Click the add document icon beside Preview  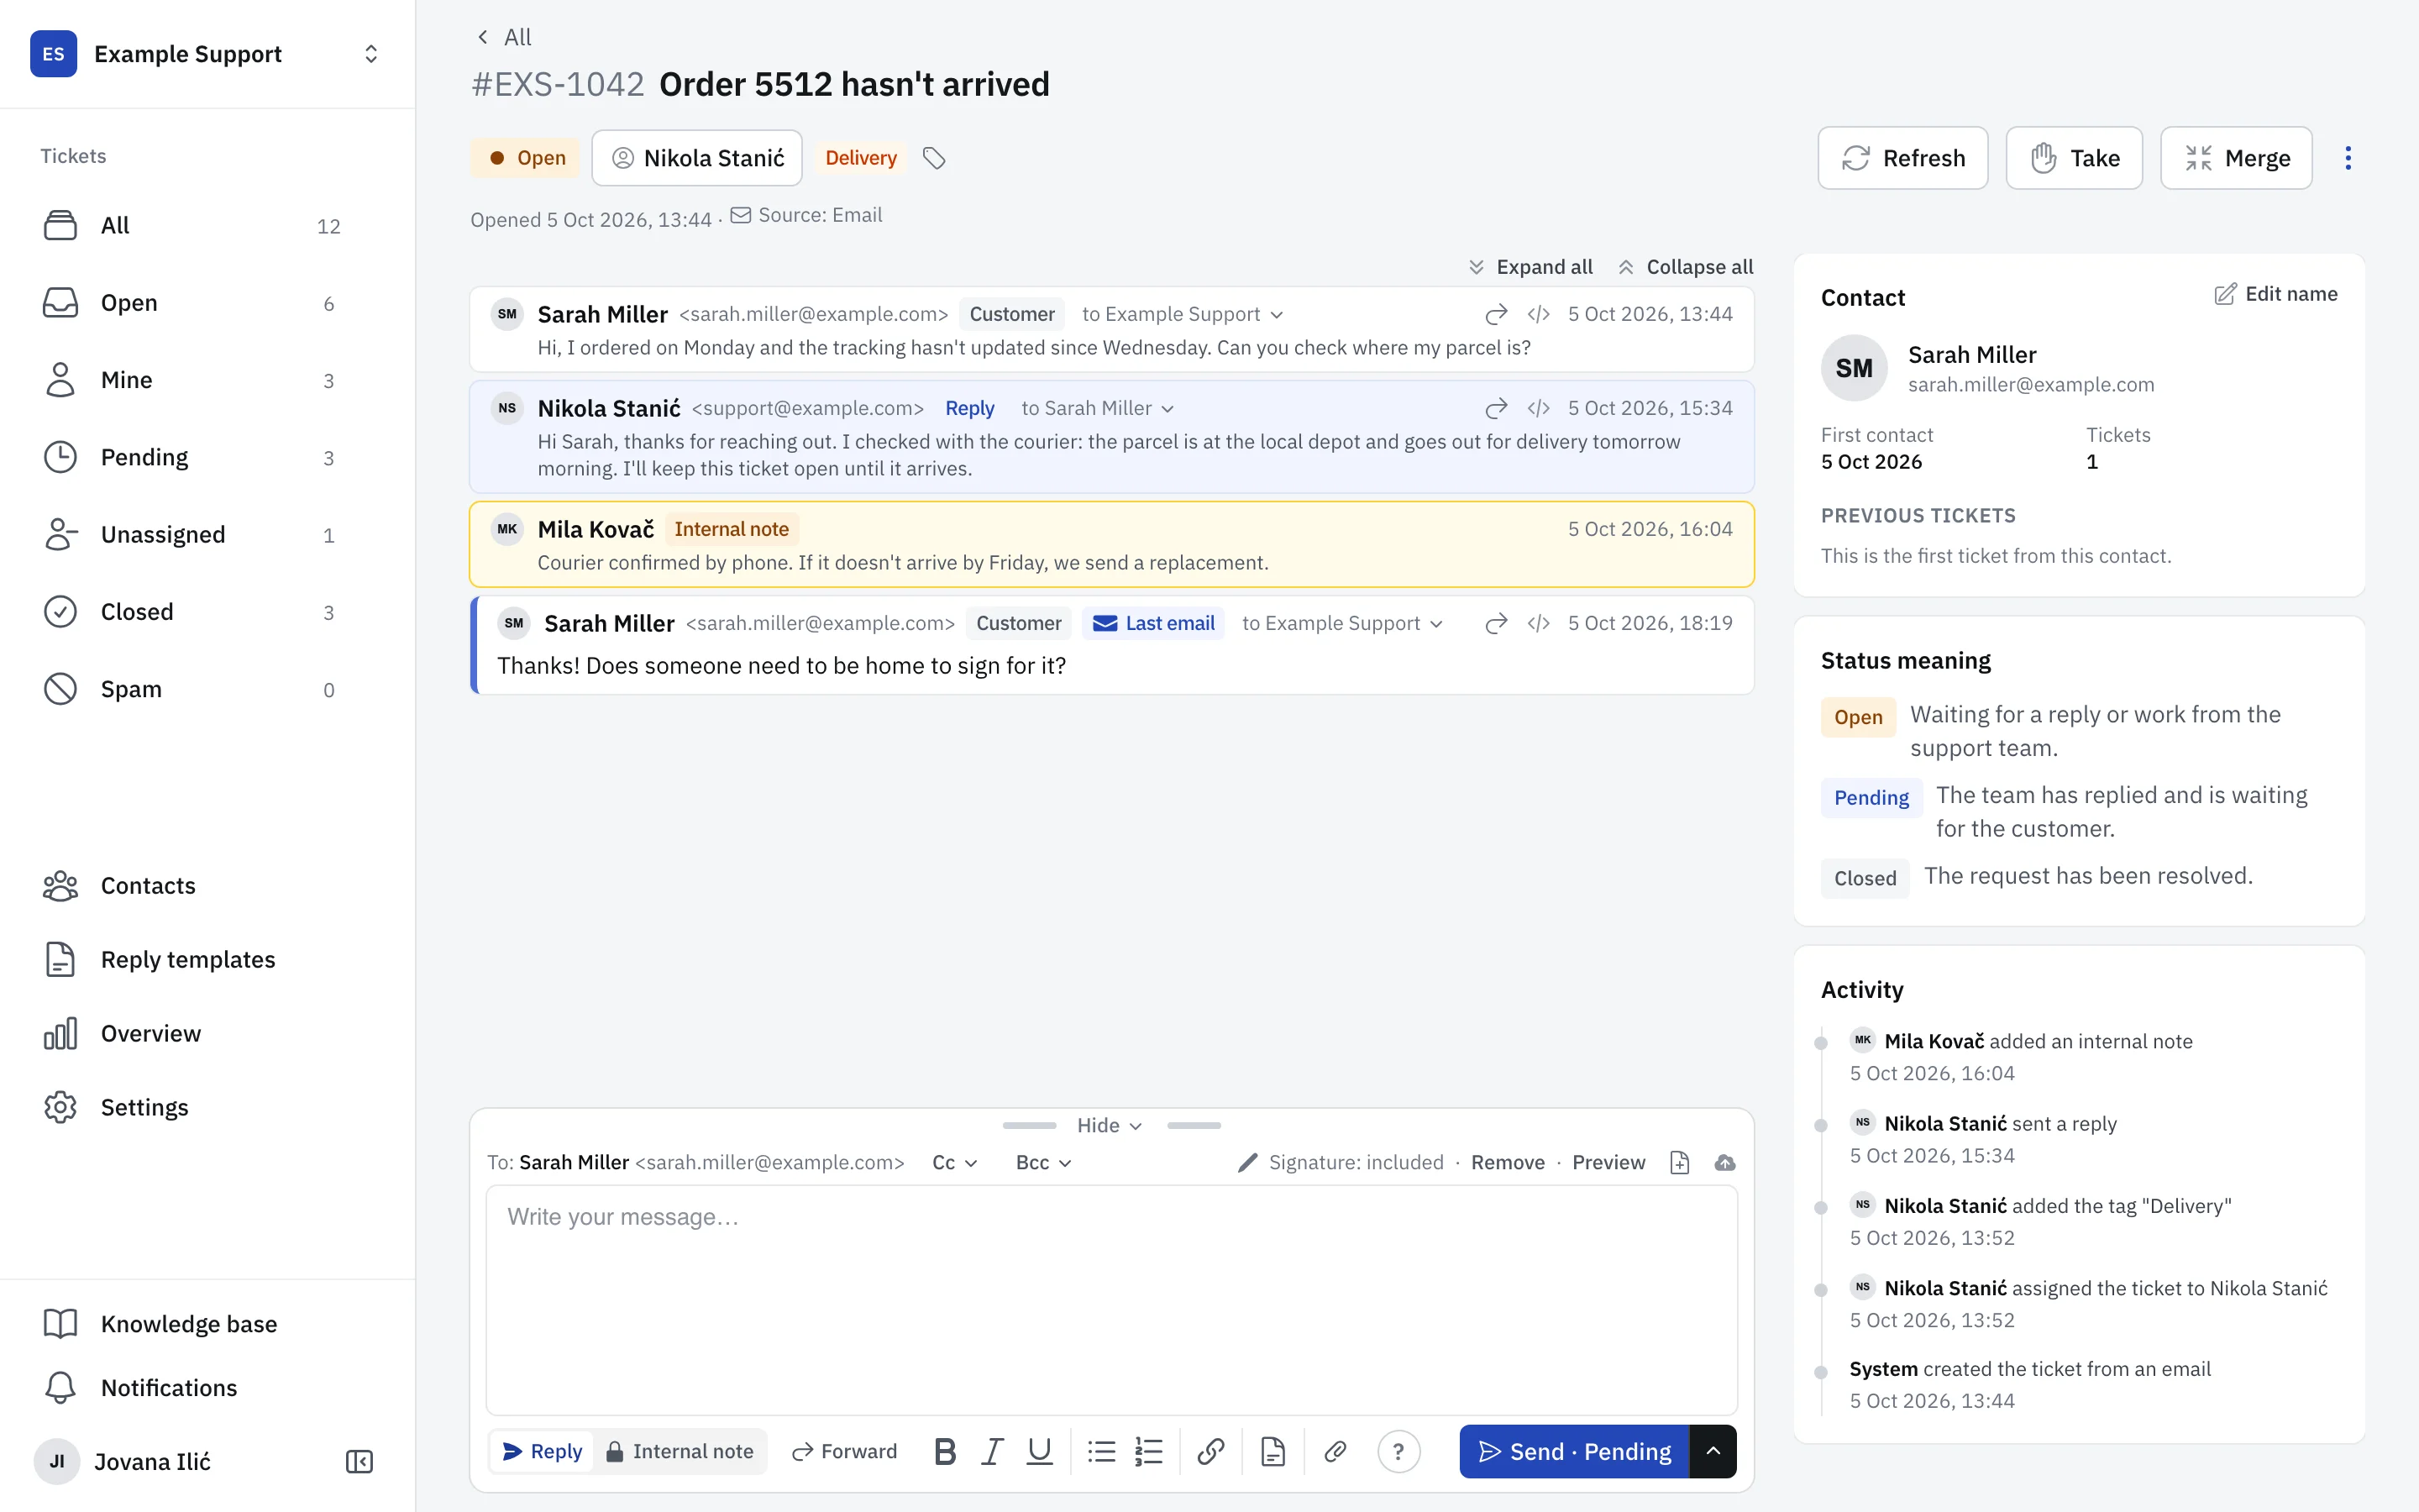pos(1679,1163)
